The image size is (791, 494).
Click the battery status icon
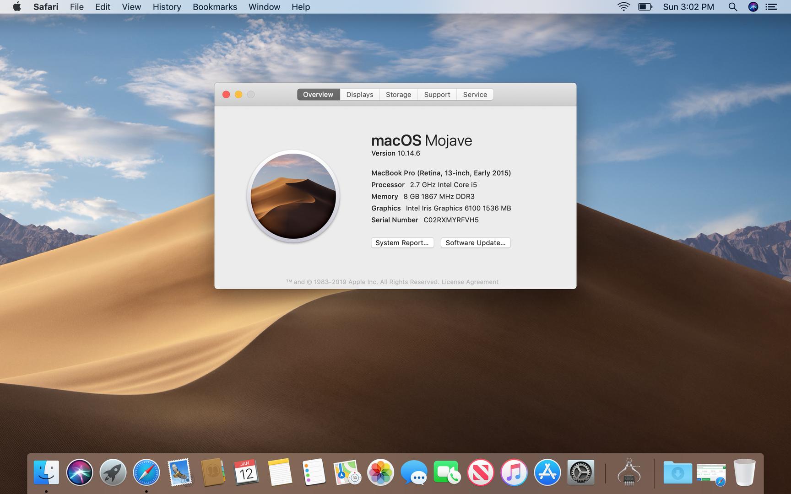point(645,7)
